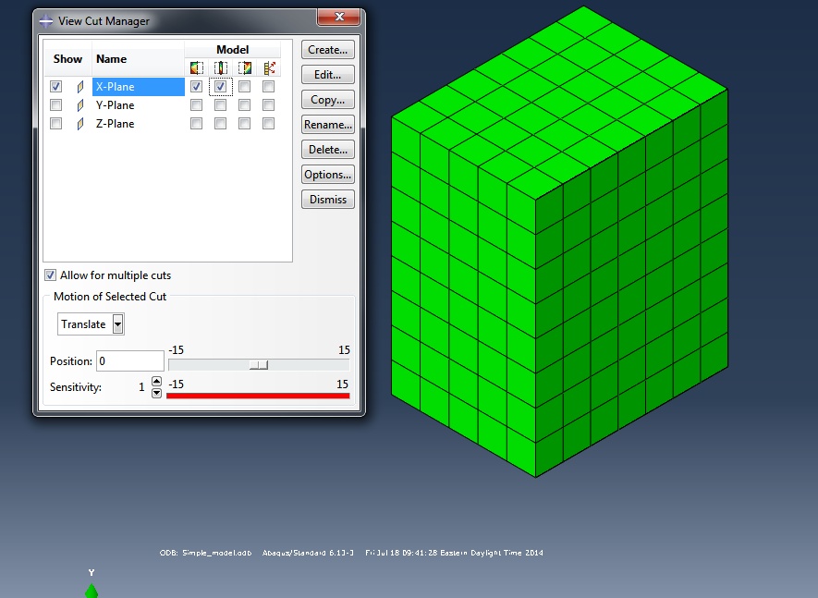818x598 pixels.
Task: Click the green Y axis triad arrow
Action: tap(92, 591)
